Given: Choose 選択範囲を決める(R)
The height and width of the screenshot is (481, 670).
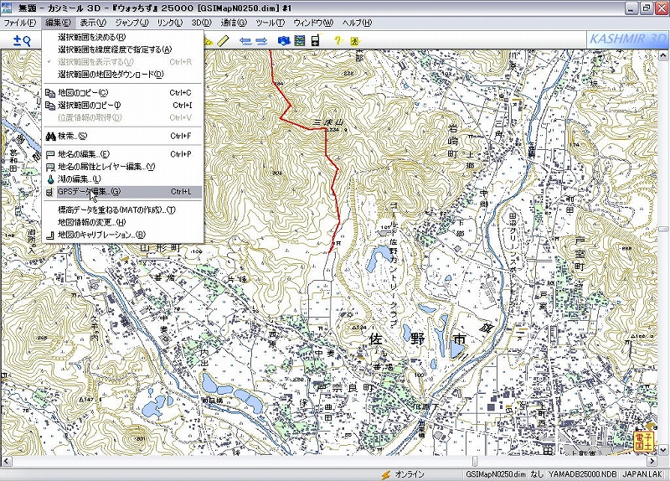Looking at the screenshot, I should [x=122, y=37].
